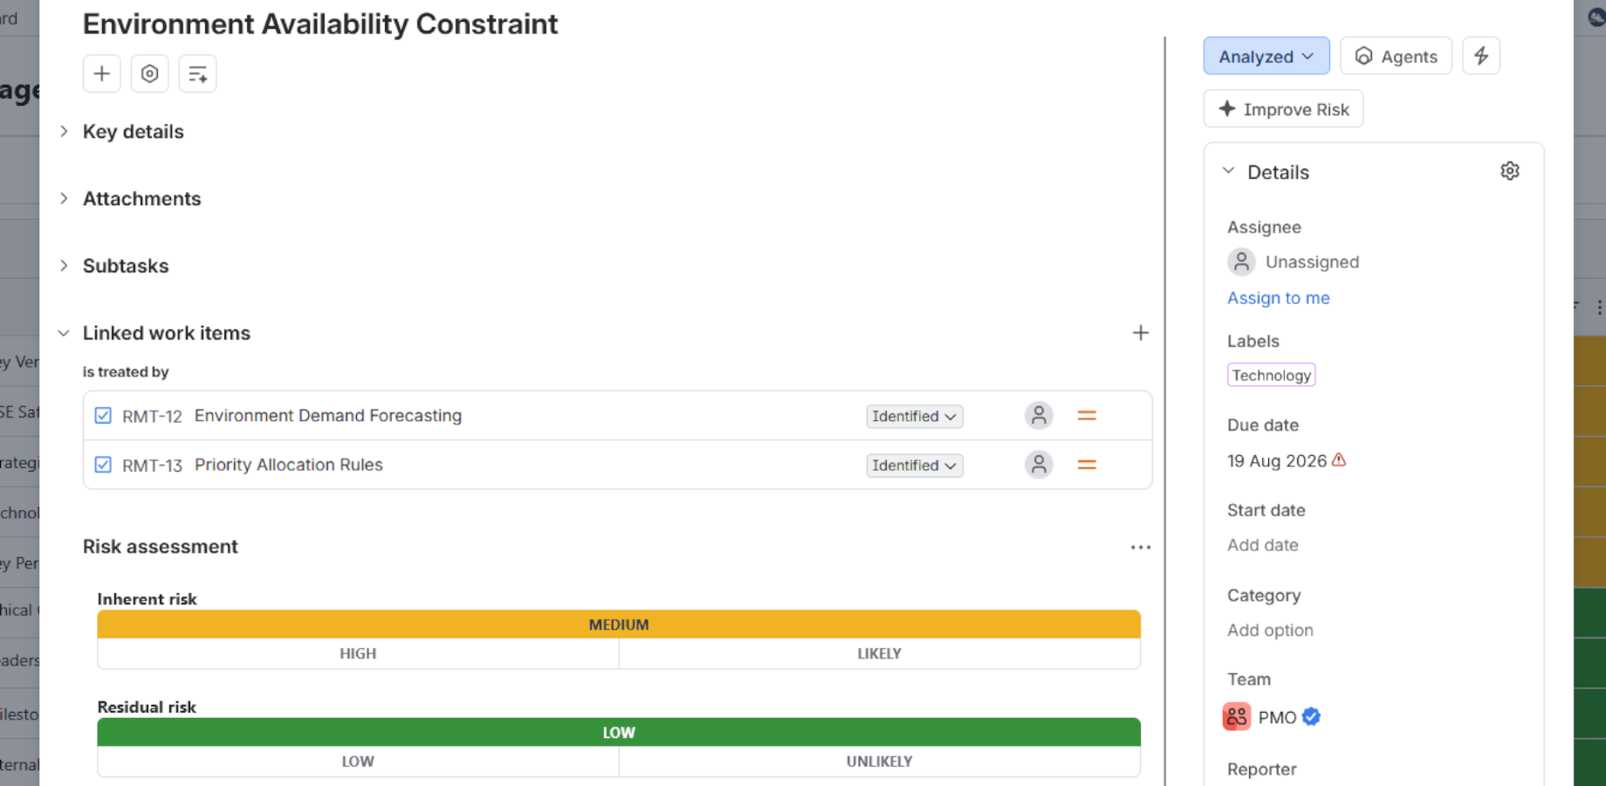
Task: Click the Unassigned avatar icon
Action: pos(1241,261)
